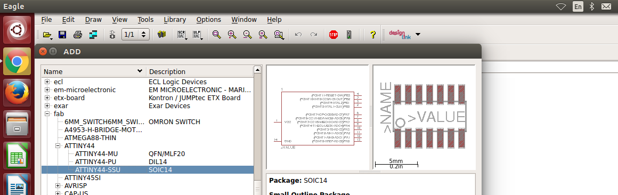The image size is (618, 195).
Task: Expand the ecl library tree node
Action: (x=47, y=82)
